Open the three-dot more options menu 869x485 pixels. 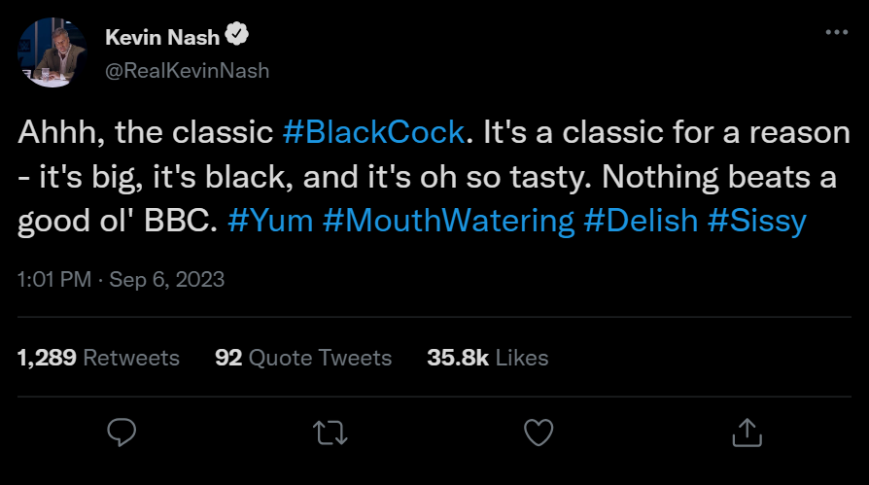(836, 32)
